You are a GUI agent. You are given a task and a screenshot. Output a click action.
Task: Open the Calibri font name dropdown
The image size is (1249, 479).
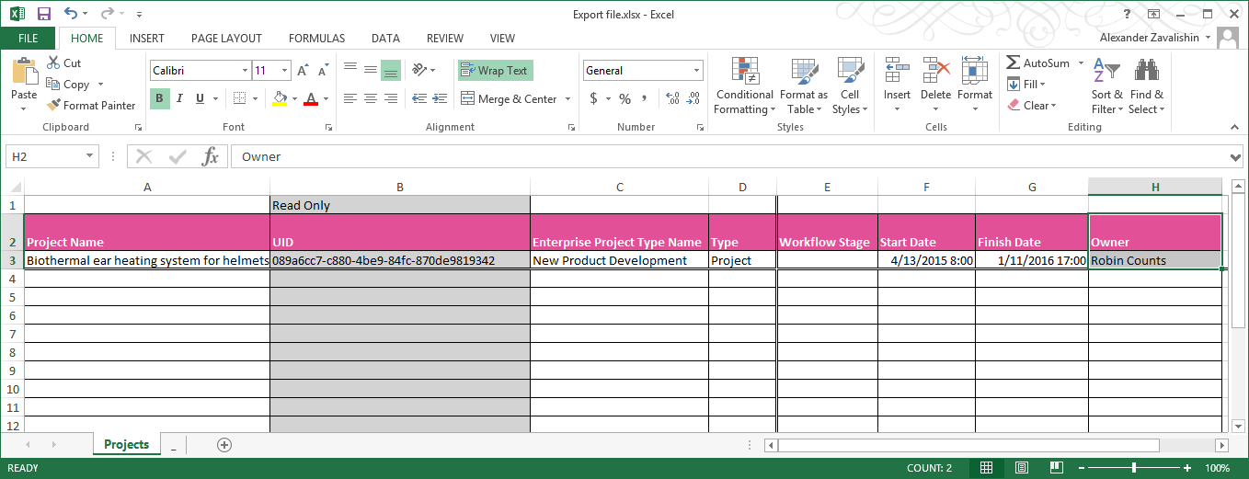click(x=245, y=71)
